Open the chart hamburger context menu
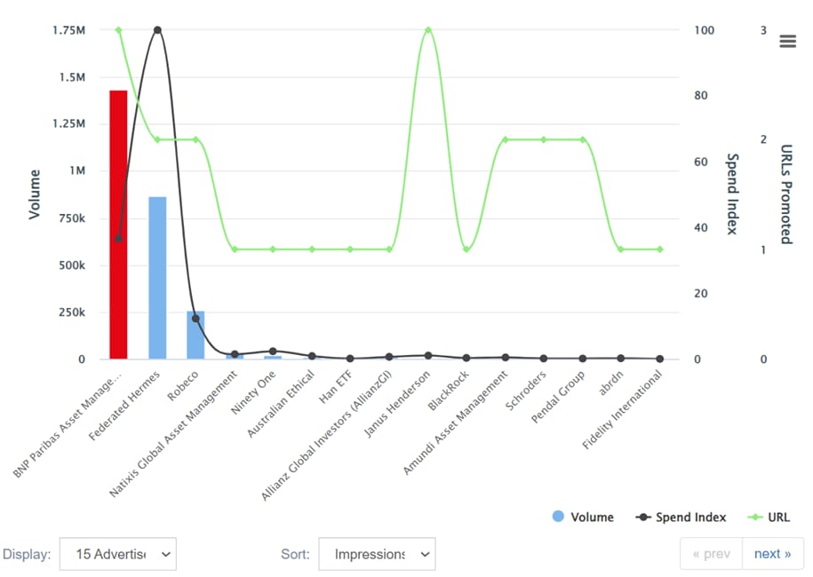Image resolution: width=813 pixels, height=577 pixels. [x=787, y=41]
